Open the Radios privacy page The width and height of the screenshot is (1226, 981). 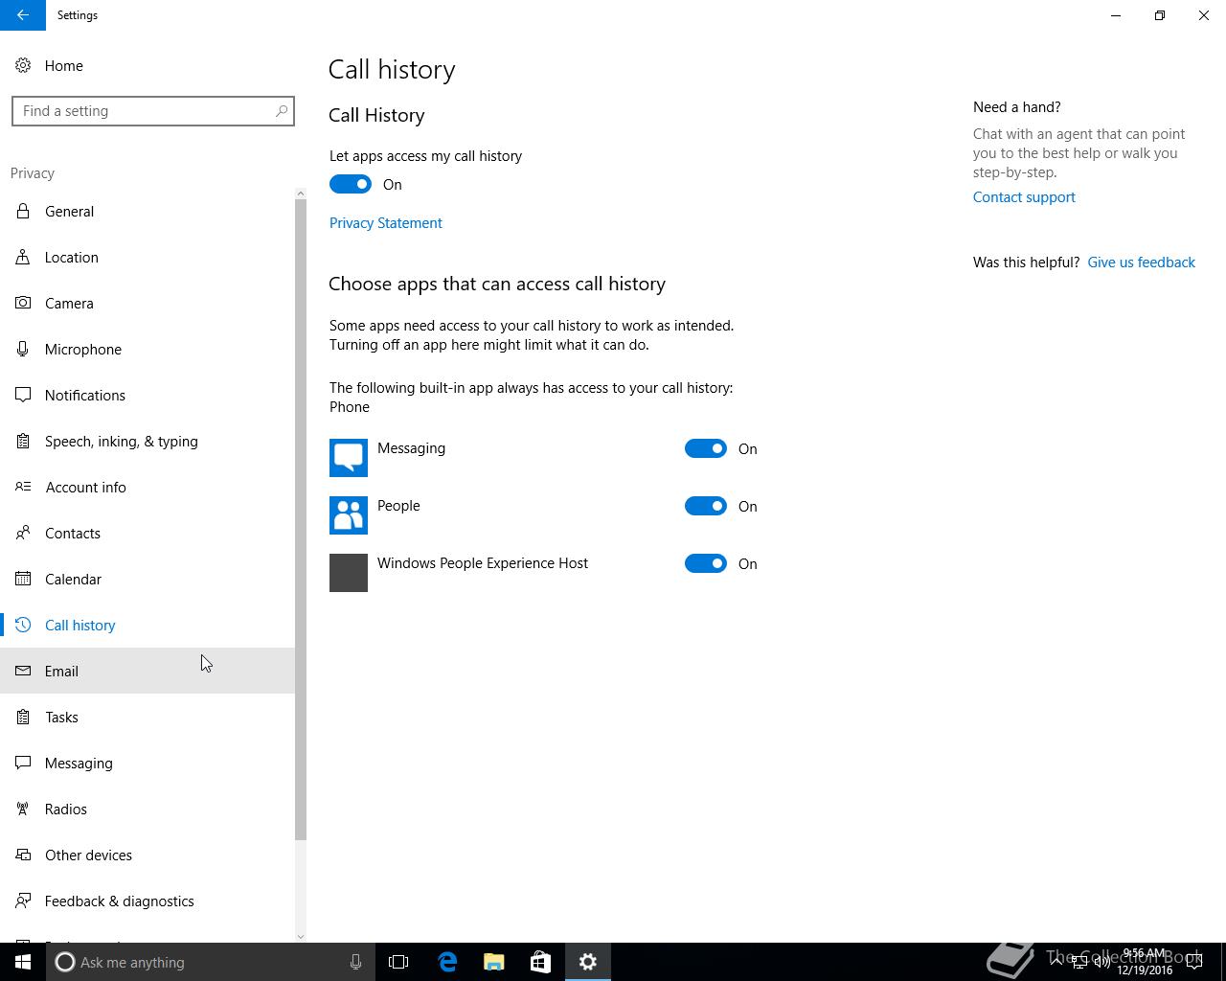(148, 809)
